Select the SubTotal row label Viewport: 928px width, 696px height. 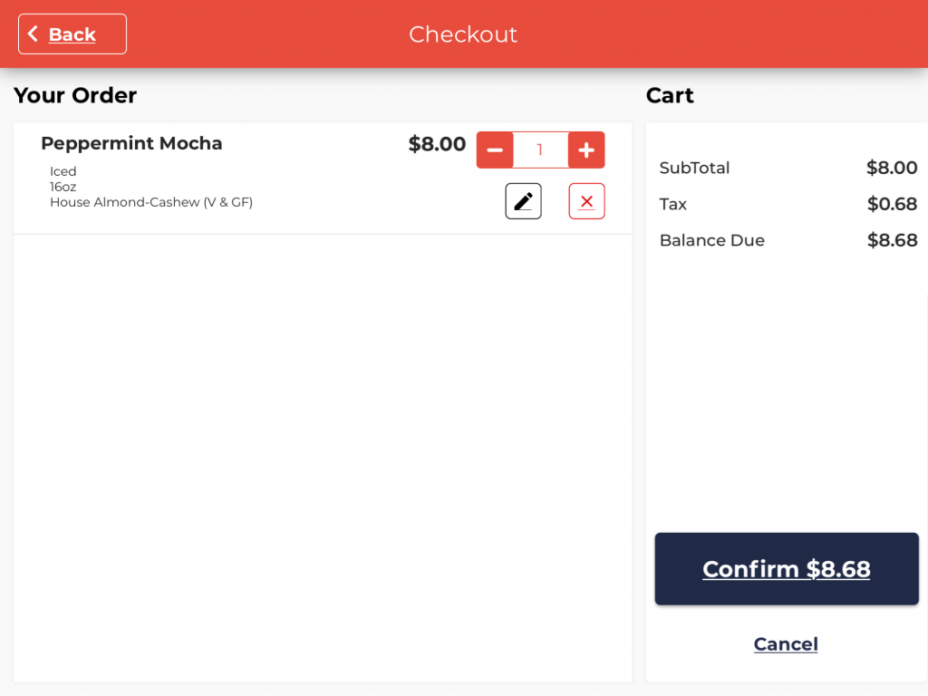pos(694,168)
